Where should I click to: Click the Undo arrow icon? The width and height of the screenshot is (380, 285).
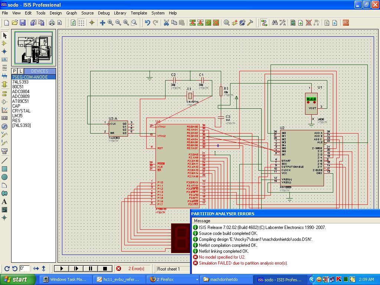(x=147, y=23)
